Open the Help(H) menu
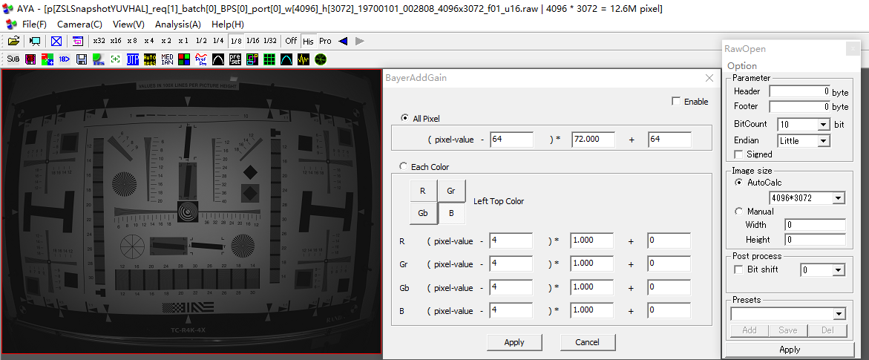 point(228,24)
